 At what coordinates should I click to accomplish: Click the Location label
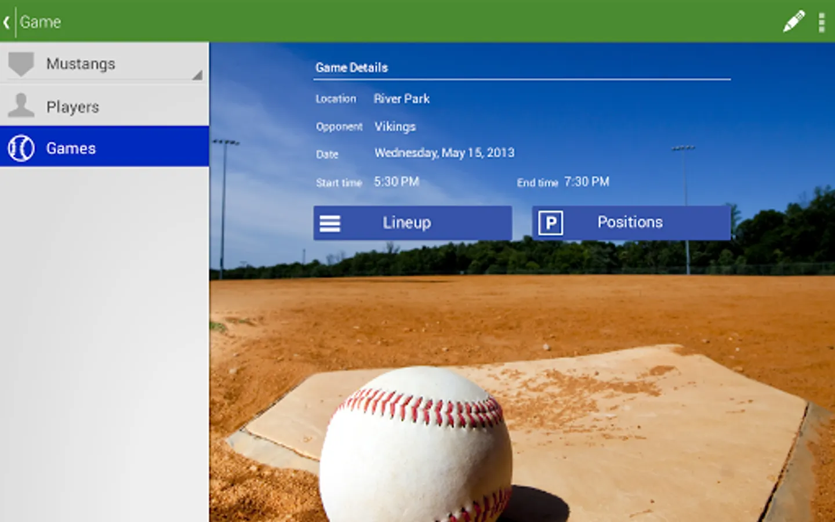pos(336,99)
